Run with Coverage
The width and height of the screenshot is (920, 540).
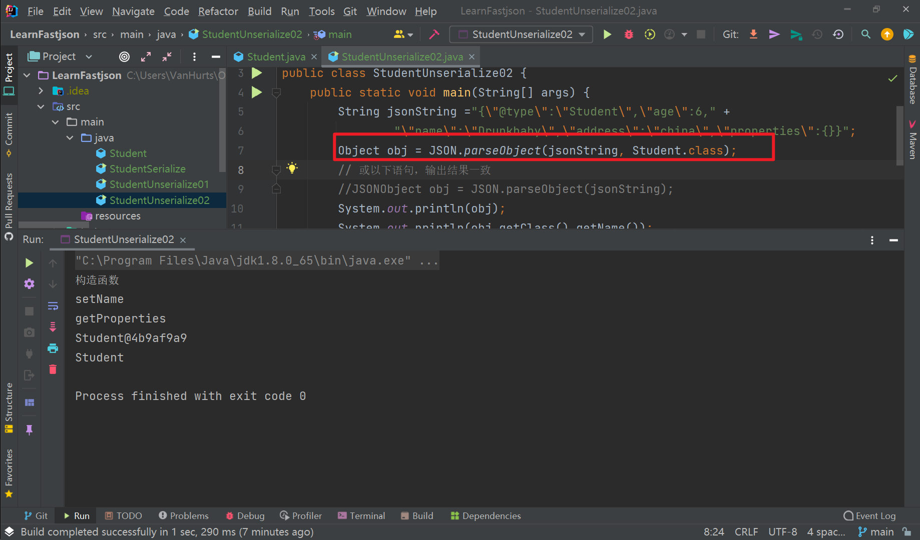tap(649, 34)
